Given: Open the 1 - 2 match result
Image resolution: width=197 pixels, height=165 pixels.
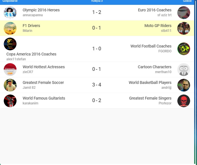Looking at the screenshot, I should (97, 13).
